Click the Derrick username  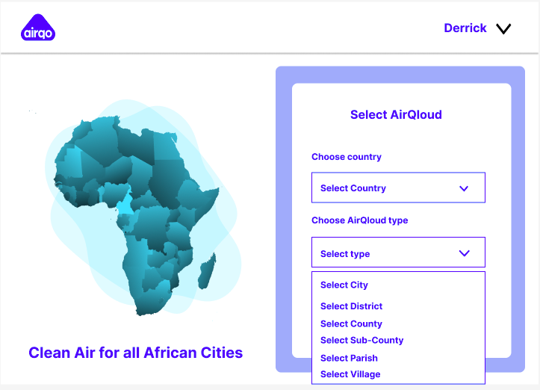coord(465,28)
